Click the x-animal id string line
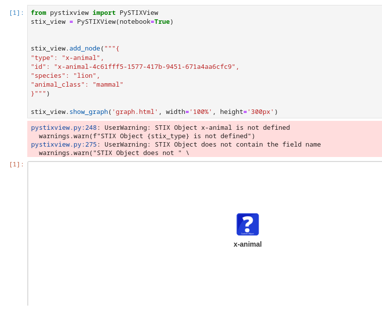This screenshot has width=382, height=316. tap(135, 67)
